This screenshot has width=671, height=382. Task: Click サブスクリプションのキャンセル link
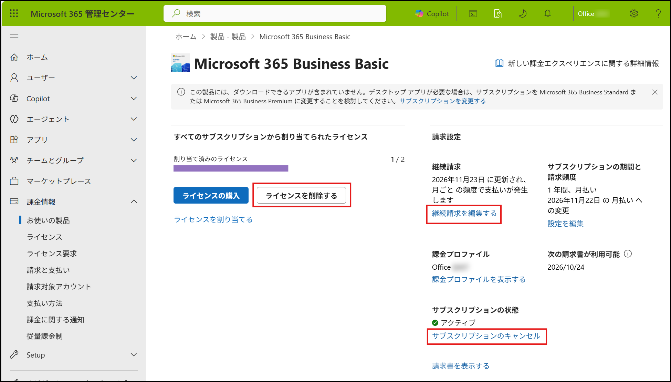(486, 336)
